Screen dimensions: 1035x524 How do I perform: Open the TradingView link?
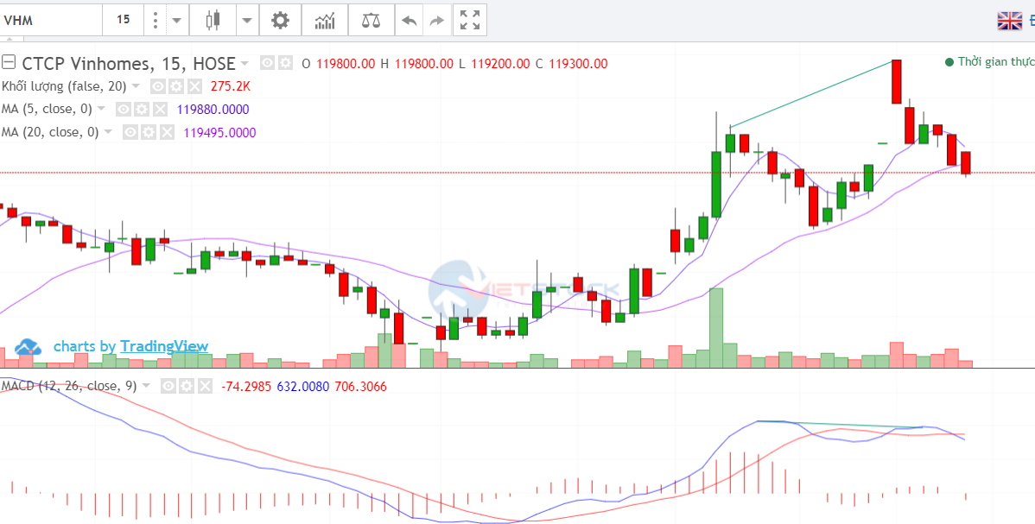coord(164,346)
